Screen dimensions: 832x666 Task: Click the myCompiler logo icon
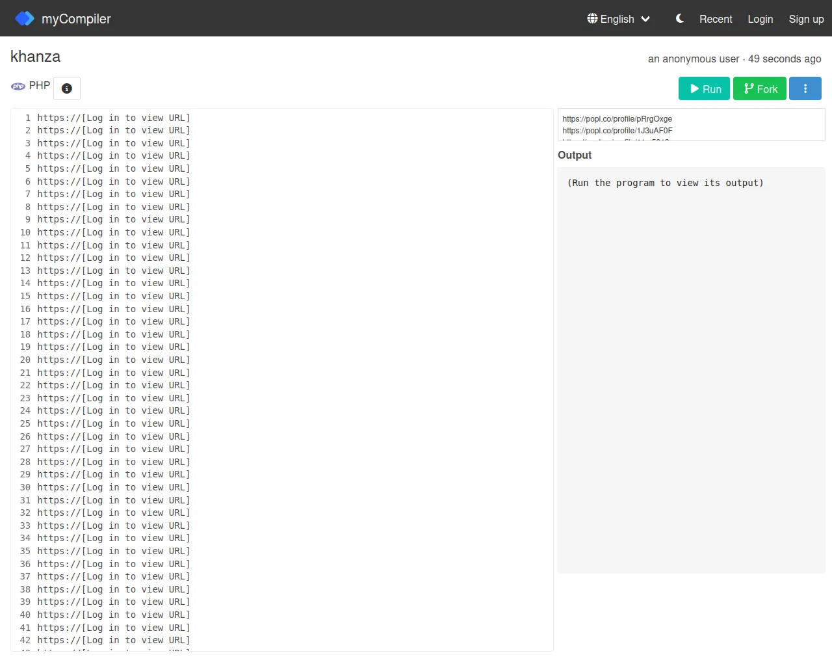[24, 18]
